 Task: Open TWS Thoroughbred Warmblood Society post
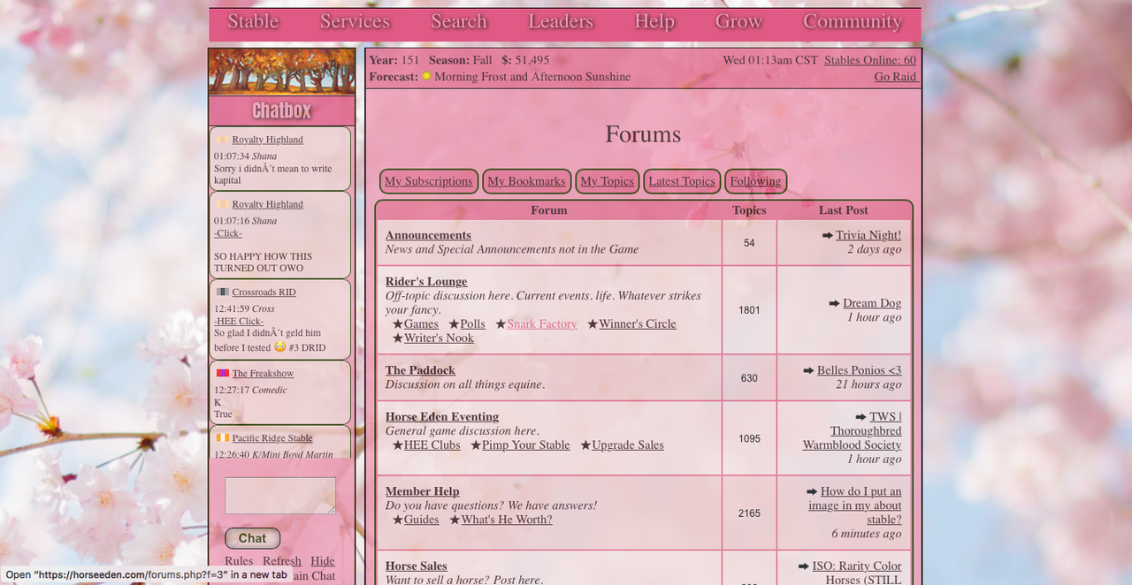pyautogui.click(x=853, y=431)
